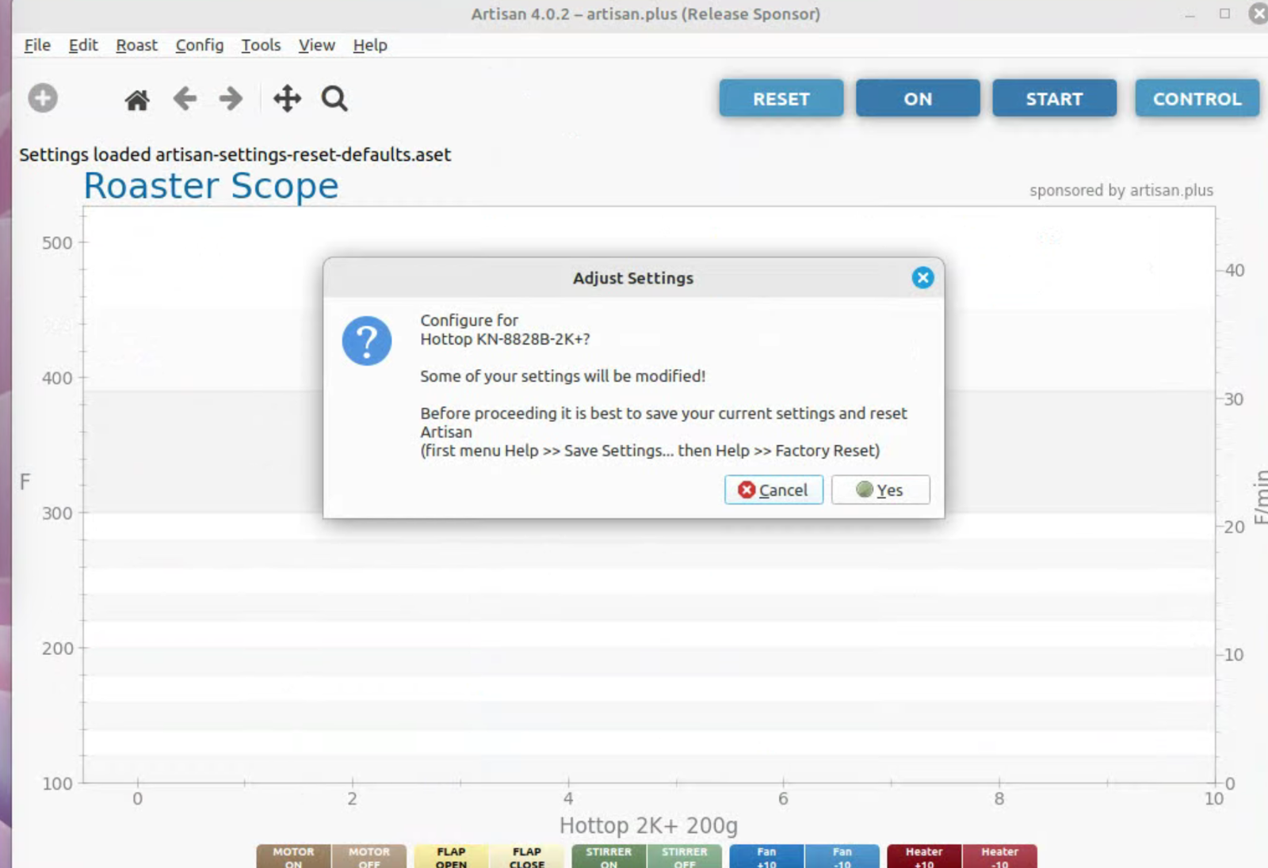This screenshot has width=1268, height=868.
Task: Open the Help menu
Action: pos(370,45)
